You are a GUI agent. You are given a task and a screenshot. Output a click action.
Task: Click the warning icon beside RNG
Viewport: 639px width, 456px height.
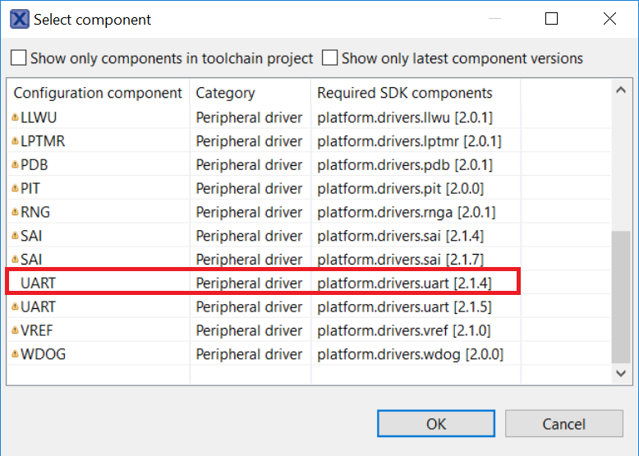[15, 213]
